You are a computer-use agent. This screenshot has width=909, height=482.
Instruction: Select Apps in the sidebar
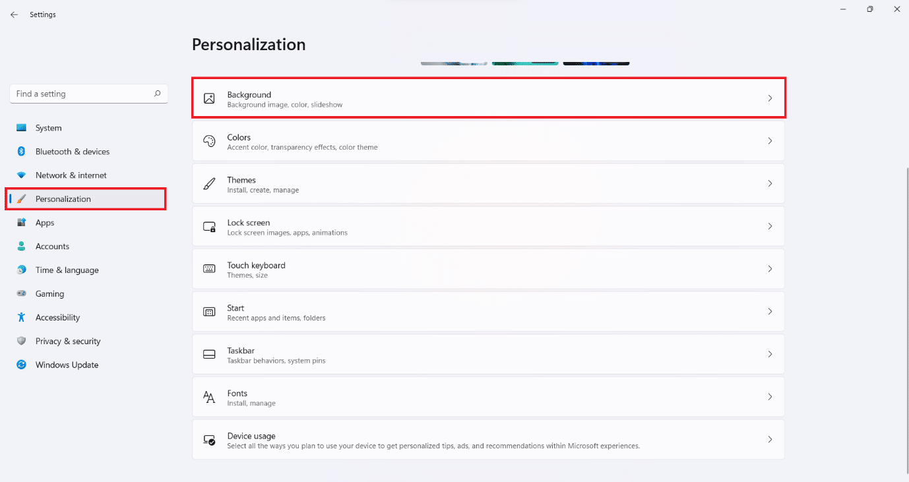(45, 223)
